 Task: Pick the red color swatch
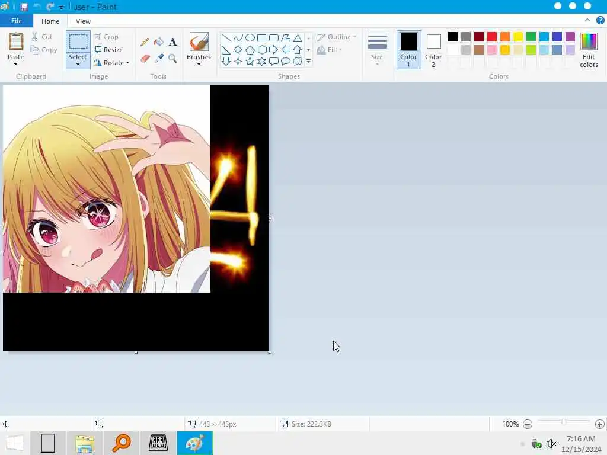pyautogui.click(x=492, y=37)
